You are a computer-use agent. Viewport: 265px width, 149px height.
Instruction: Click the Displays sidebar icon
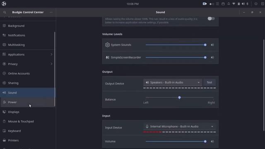pyautogui.click(x=4, y=112)
